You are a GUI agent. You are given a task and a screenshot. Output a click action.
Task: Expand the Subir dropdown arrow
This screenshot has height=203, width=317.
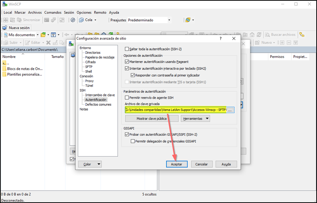(21, 43)
